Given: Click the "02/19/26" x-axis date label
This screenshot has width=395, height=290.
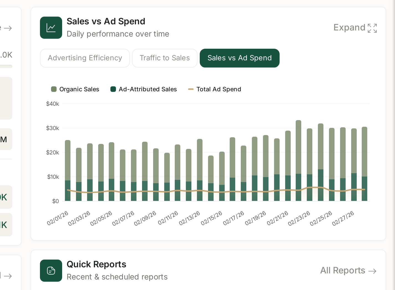Looking at the screenshot, I should 256,218.
